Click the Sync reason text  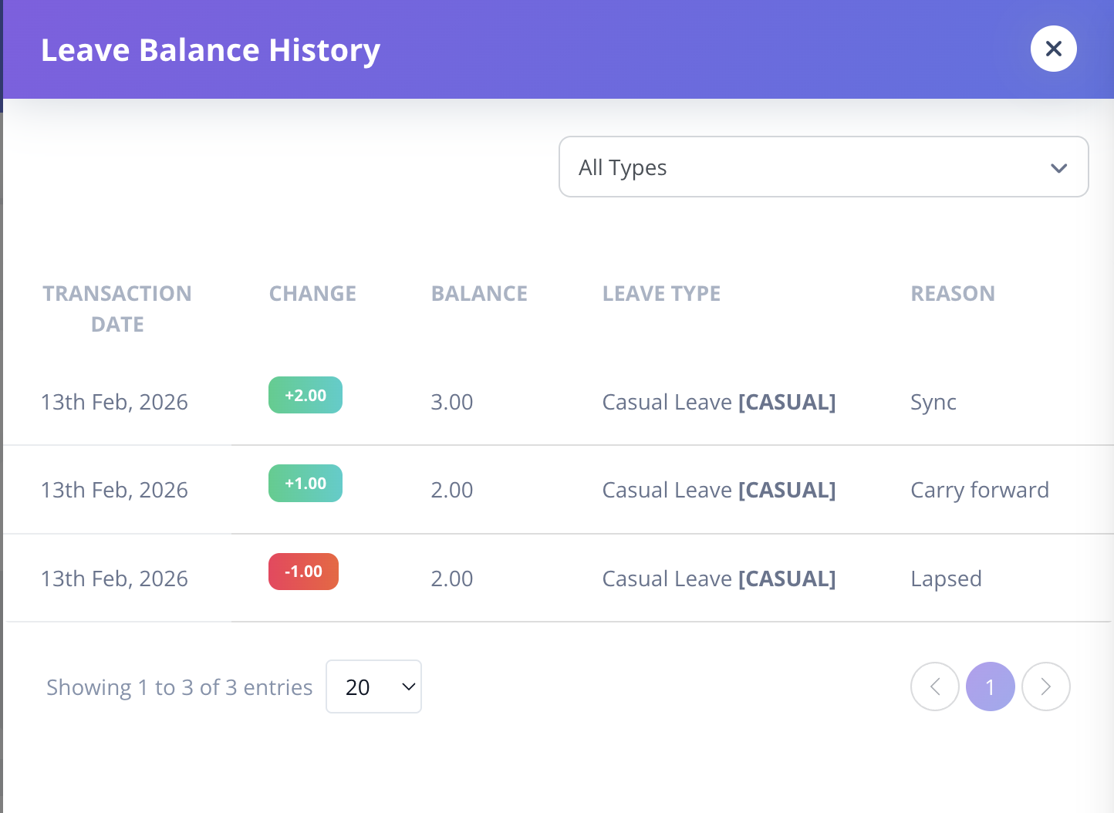tap(933, 403)
